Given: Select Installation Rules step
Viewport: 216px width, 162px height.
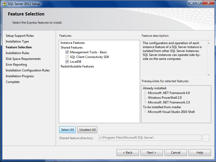Looking at the screenshot, I should (17, 53).
